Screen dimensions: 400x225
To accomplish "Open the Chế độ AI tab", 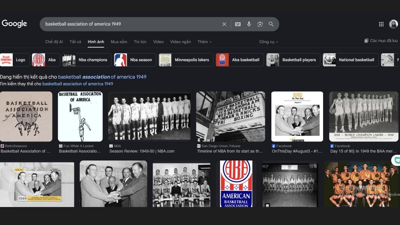I will point(54,42).
